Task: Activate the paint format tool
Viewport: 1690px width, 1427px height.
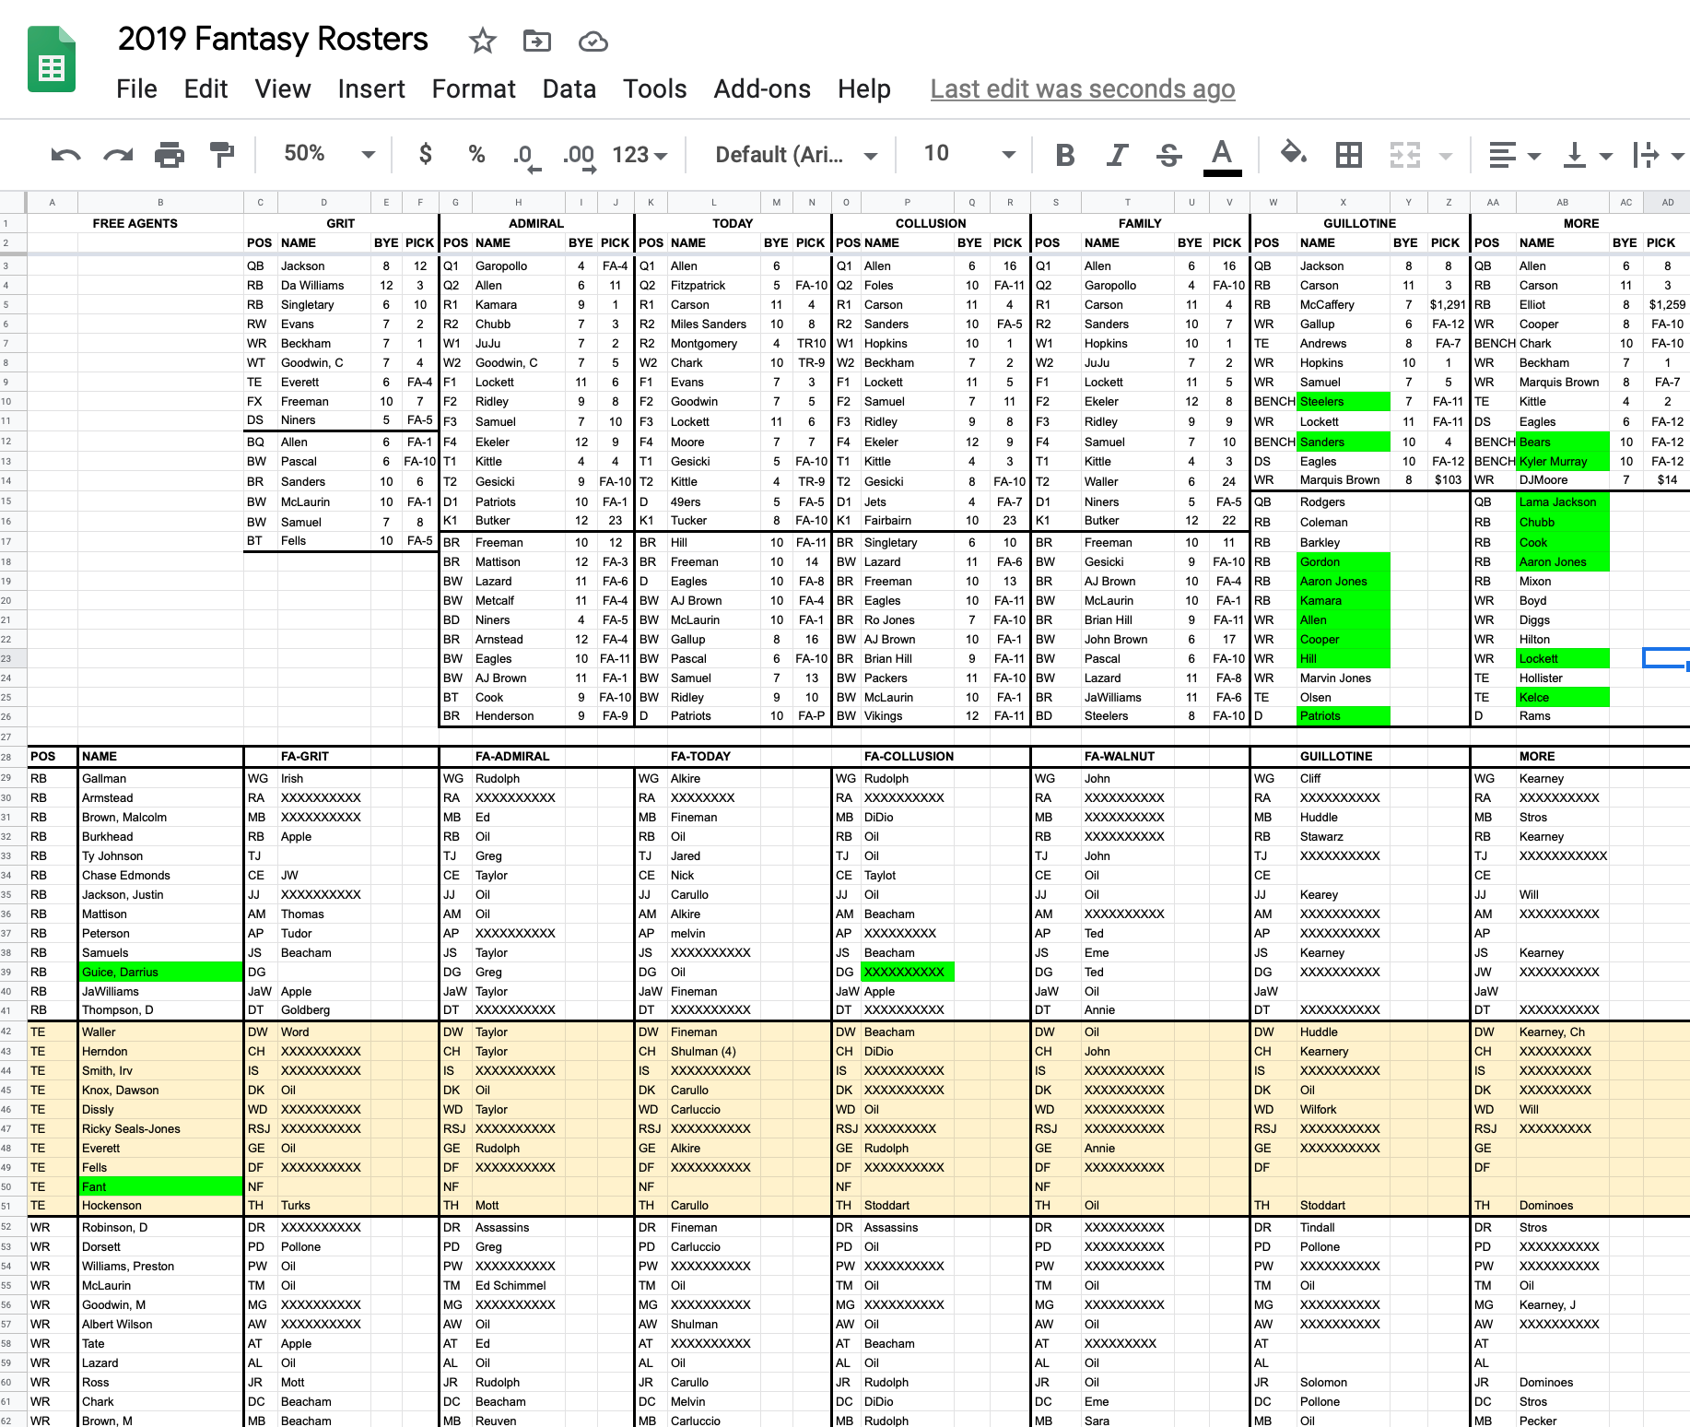Action: pos(222,155)
